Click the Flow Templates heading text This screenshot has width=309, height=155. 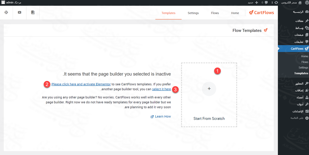tap(247, 30)
